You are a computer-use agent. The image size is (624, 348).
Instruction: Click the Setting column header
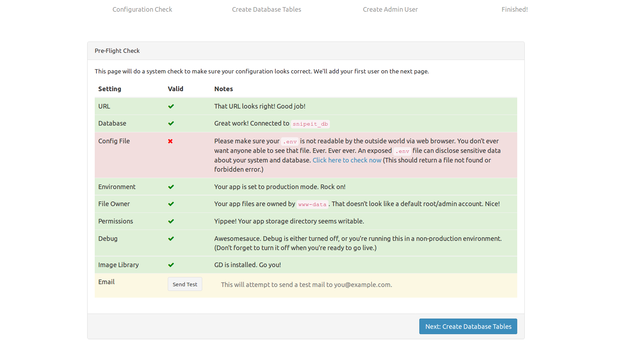(x=110, y=89)
